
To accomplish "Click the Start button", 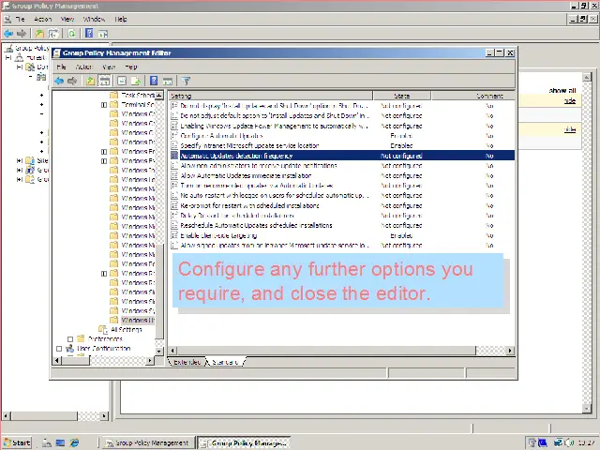I will 17,442.
